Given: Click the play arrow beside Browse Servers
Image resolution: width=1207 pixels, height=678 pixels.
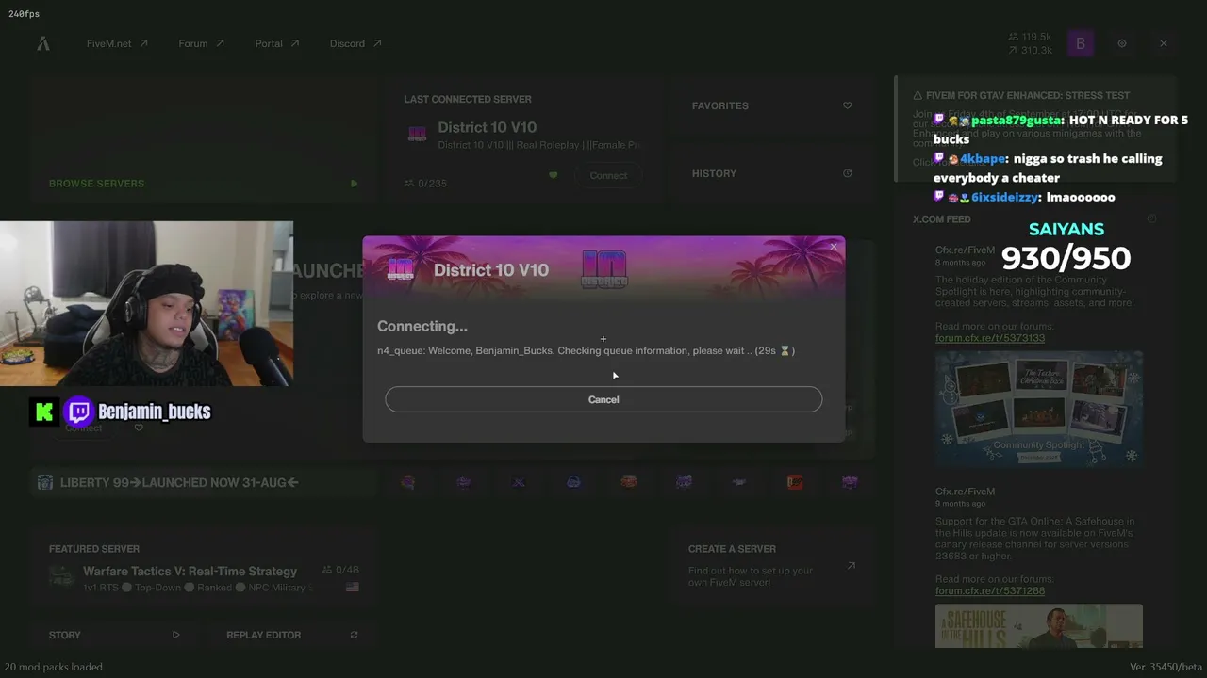Looking at the screenshot, I should pos(354,184).
